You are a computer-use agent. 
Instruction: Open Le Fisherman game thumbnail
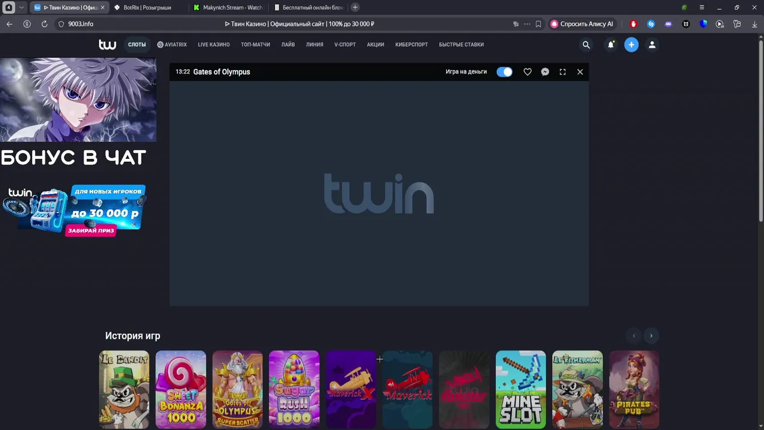point(578,389)
